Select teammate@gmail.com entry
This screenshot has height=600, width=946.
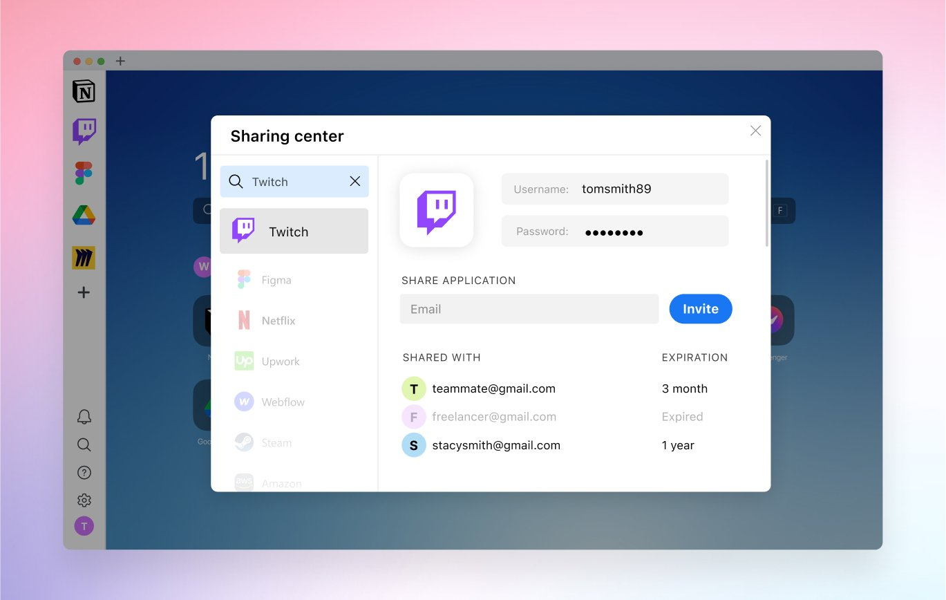(493, 388)
